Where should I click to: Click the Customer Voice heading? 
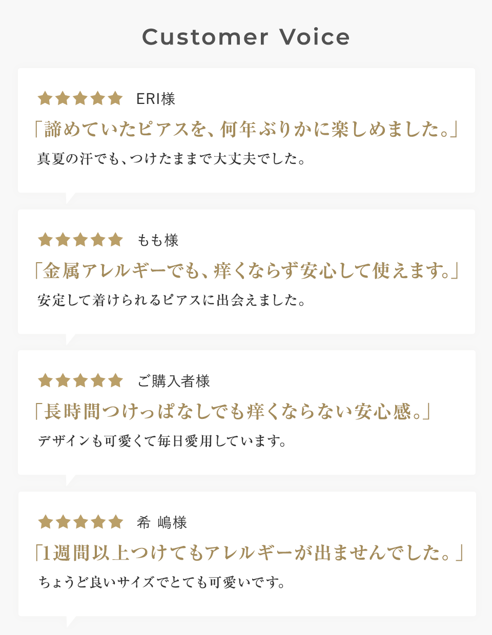[x=246, y=37]
